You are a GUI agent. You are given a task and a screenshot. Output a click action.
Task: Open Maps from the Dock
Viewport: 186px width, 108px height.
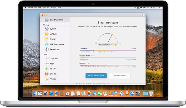point(83,94)
